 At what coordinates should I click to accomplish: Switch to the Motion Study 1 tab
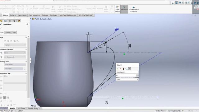34,108
